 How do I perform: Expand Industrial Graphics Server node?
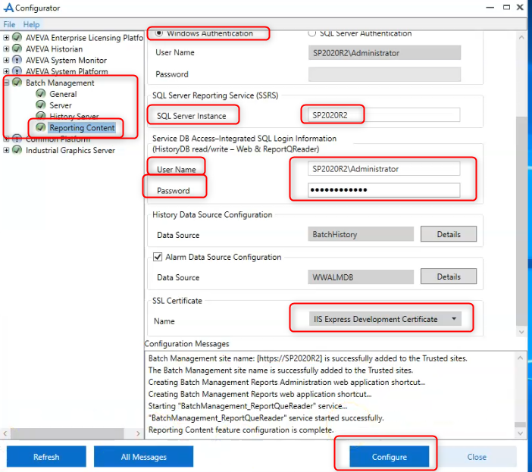[x=6, y=150]
